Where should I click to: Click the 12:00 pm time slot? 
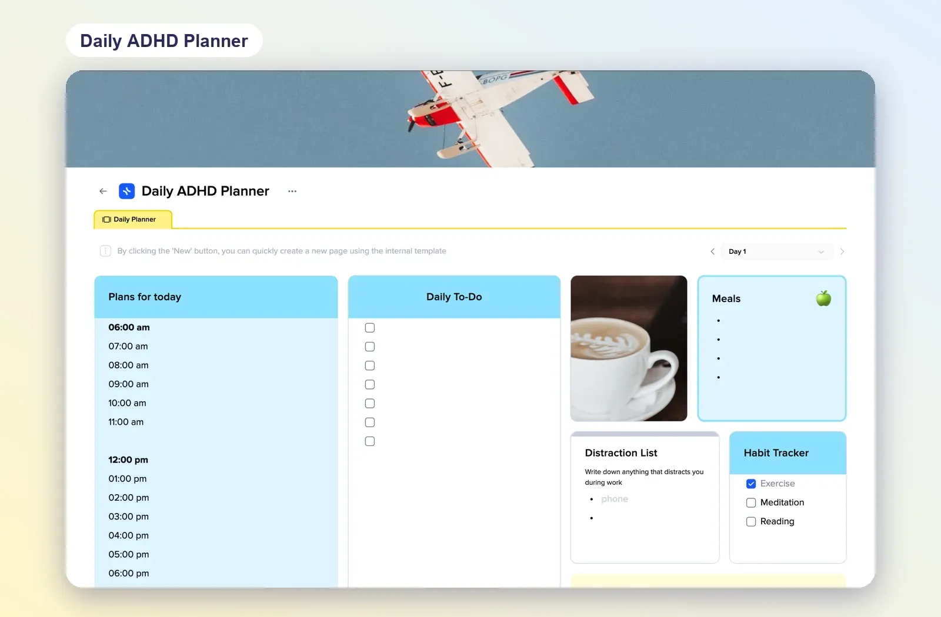[128, 460]
